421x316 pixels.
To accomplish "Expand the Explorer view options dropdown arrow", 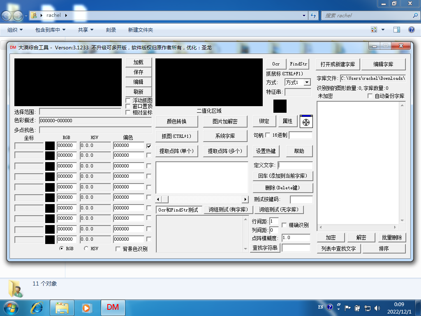I will tap(383, 30).
